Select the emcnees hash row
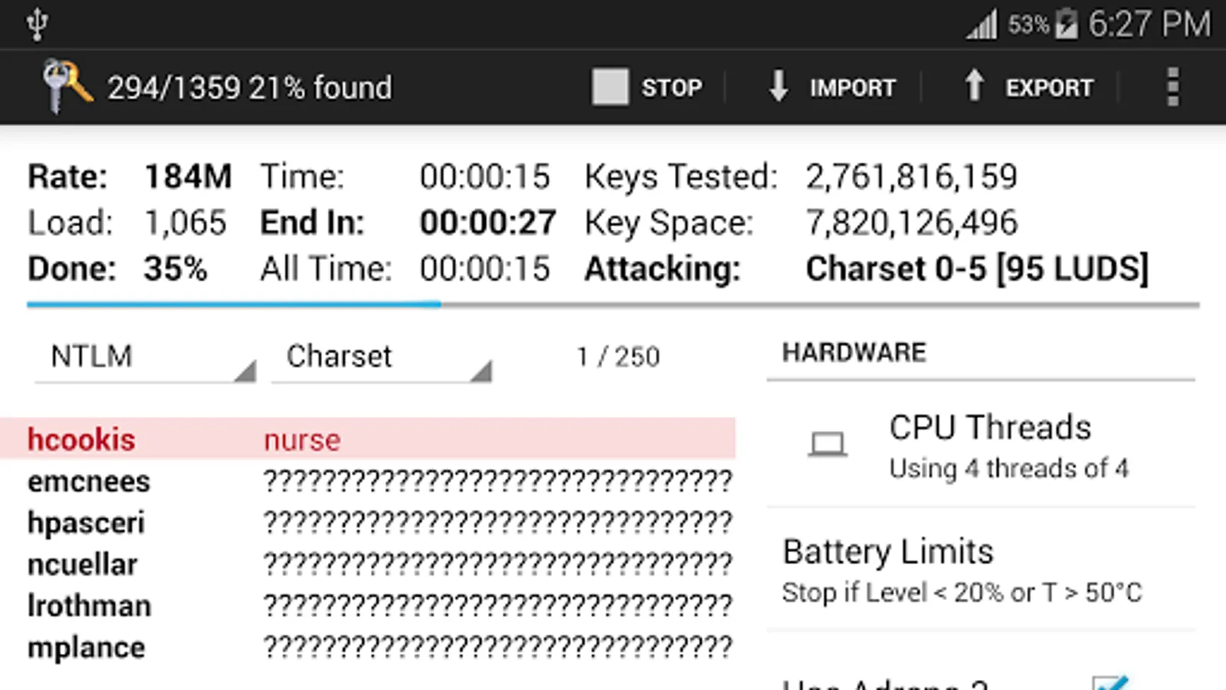Image resolution: width=1226 pixels, height=690 pixels. coord(368,481)
